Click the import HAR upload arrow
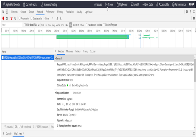This screenshot has width=196, height=137. 57,18
